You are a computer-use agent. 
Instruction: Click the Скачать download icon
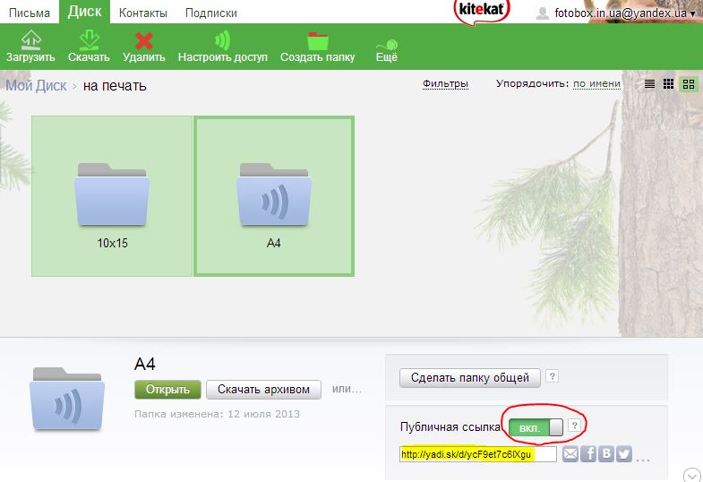[x=90, y=40]
